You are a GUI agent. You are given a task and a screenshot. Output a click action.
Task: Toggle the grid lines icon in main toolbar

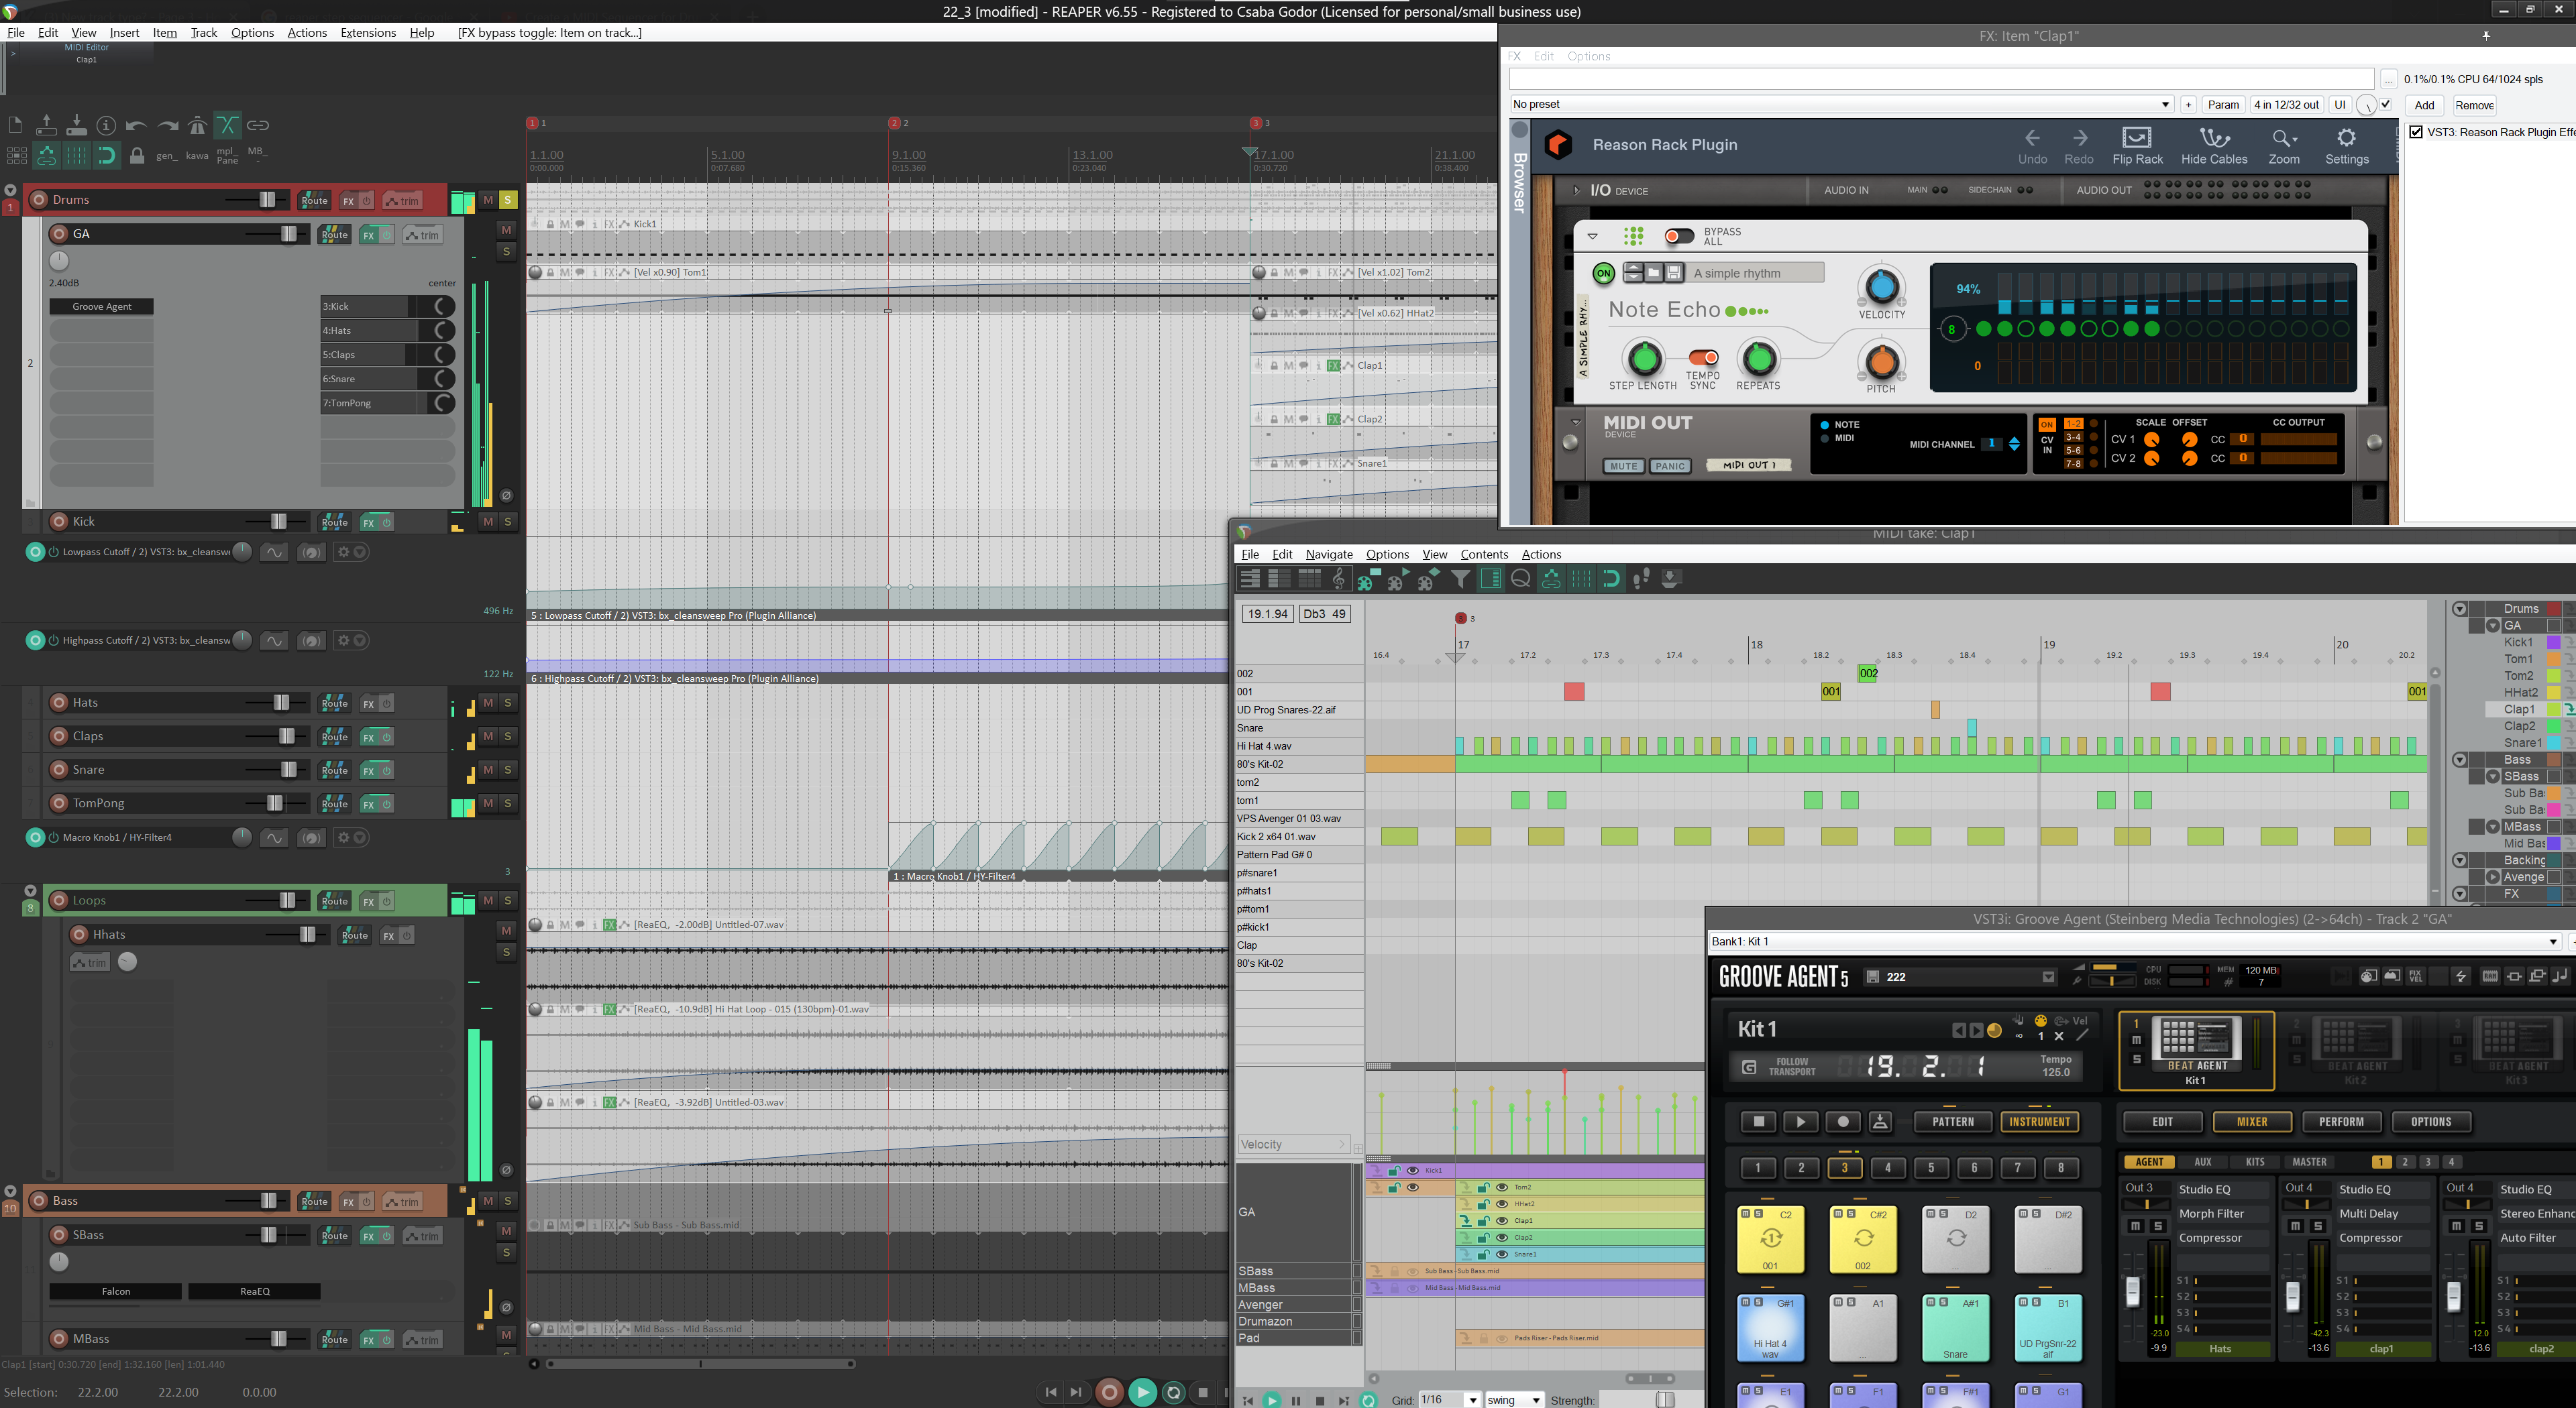(x=76, y=155)
